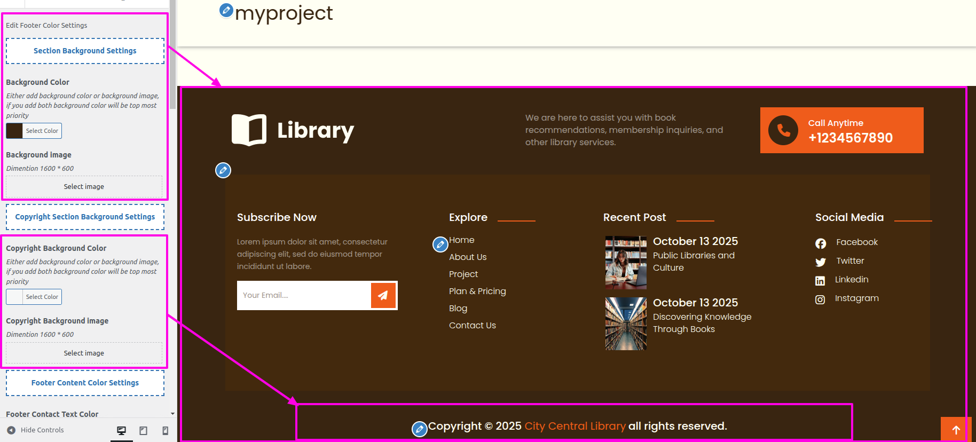The image size is (976, 442).
Task: Click the scroll-to-top arrow button
Action: pyautogui.click(x=956, y=430)
